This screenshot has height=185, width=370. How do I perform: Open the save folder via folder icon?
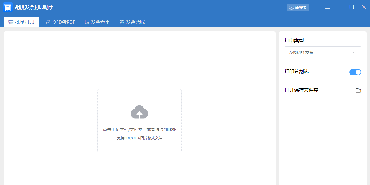point(358,90)
